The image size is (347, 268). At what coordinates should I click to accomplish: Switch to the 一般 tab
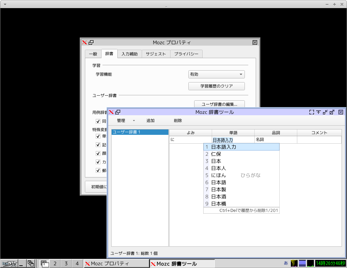click(x=93, y=54)
